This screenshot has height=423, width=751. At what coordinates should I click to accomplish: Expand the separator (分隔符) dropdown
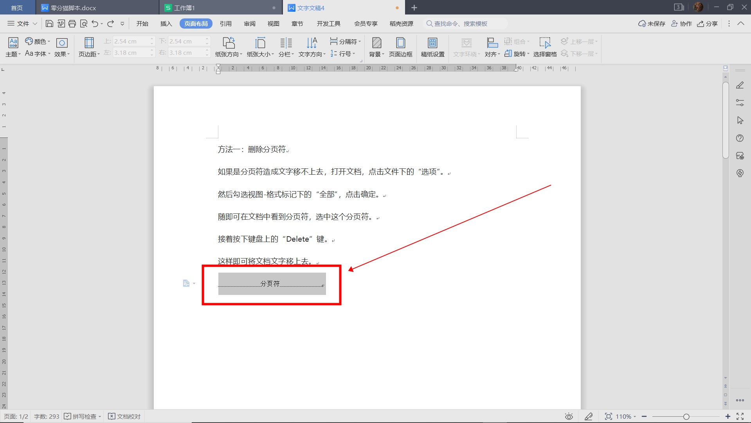coord(345,42)
